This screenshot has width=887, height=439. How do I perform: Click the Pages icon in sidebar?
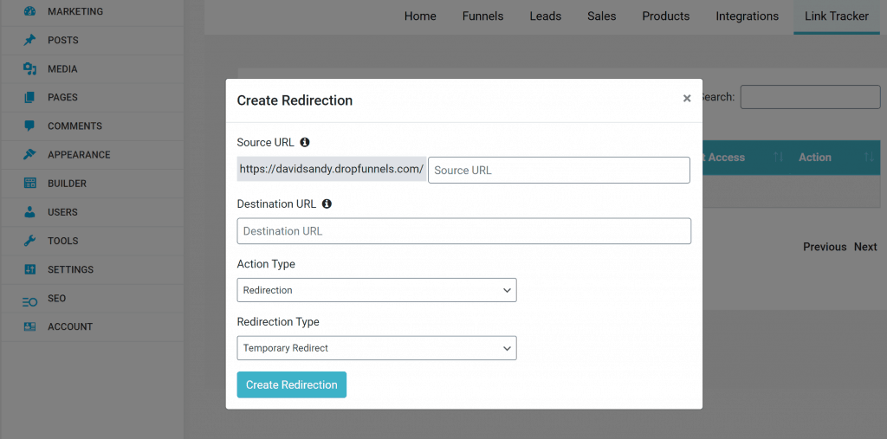click(30, 98)
